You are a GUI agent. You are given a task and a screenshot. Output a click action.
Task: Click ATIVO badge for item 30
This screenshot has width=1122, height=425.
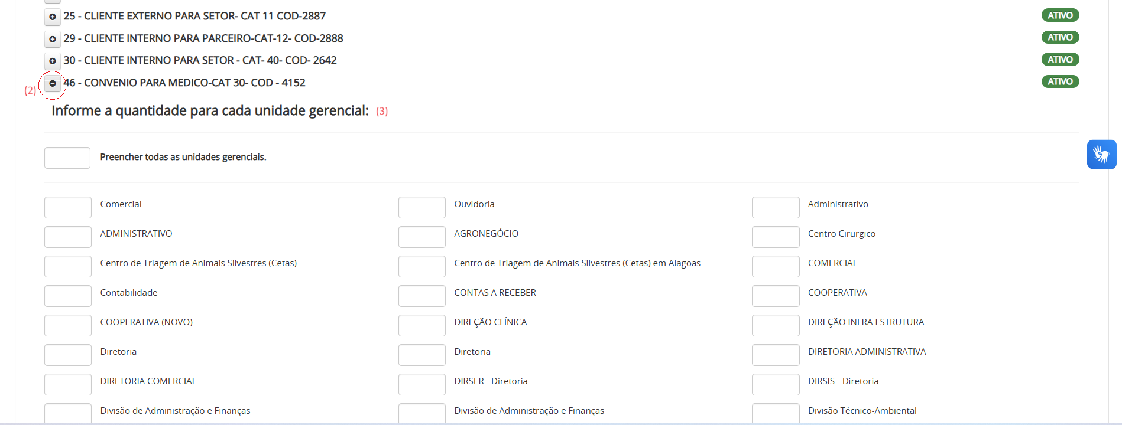coord(1060,60)
